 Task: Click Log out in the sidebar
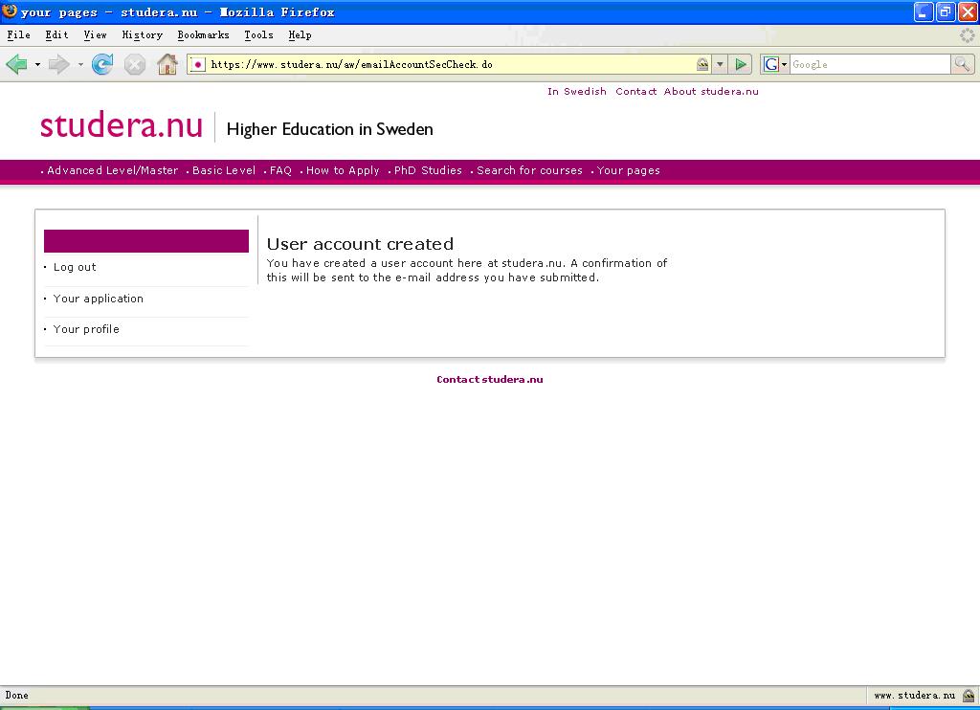click(x=75, y=268)
